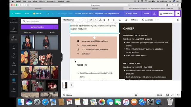Open the line spacing options

(x=126, y=20)
